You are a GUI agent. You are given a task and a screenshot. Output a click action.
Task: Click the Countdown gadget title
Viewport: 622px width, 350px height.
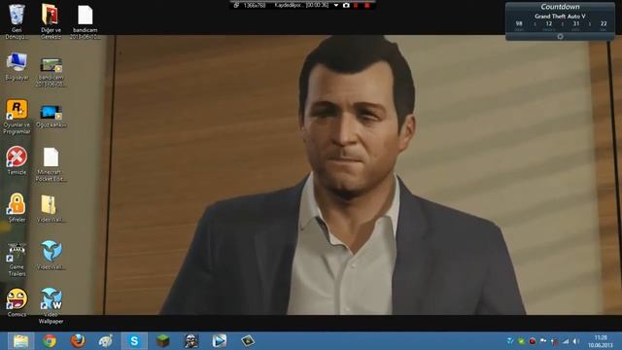(560, 7)
